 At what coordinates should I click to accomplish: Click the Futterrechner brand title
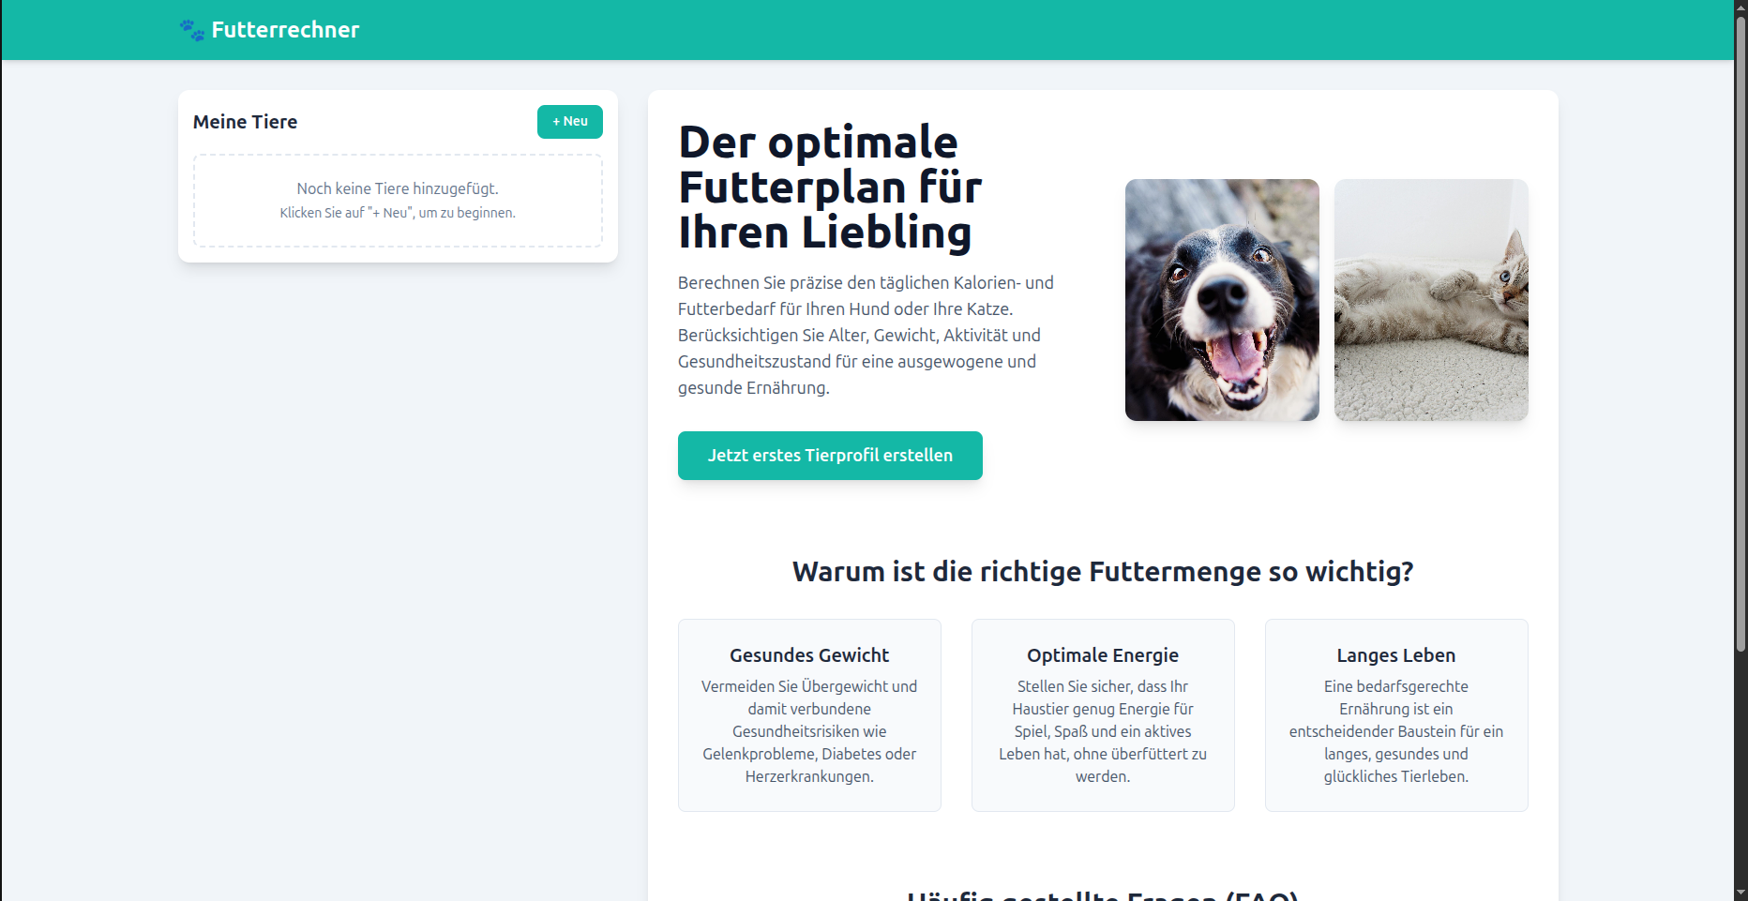pyautogui.click(x=285, y=30)
